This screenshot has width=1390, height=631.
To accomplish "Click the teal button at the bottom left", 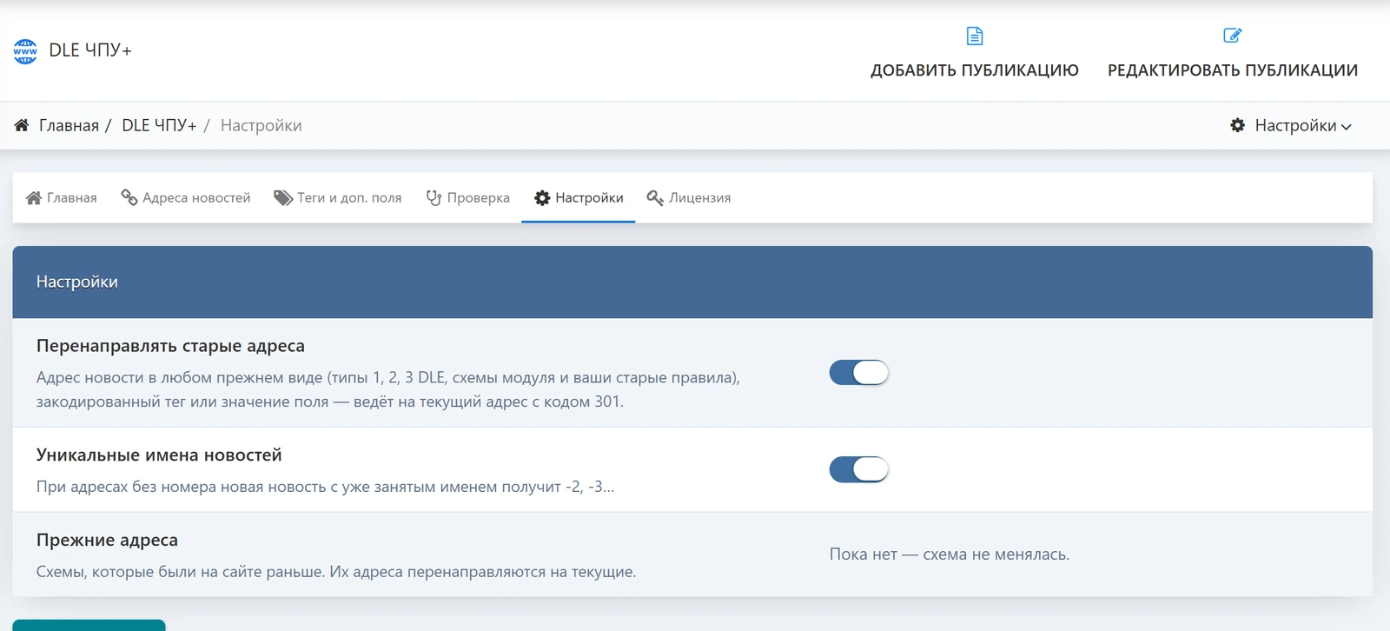I will (x=89, y=625).
